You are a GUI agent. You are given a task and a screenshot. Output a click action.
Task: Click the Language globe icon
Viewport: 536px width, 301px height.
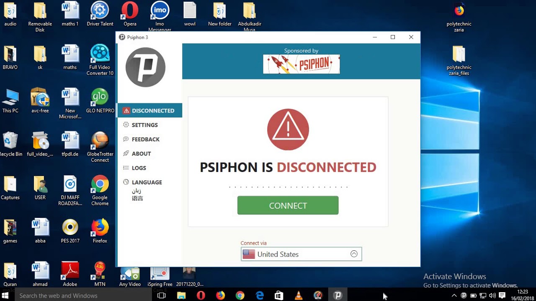tap(126, 182)
